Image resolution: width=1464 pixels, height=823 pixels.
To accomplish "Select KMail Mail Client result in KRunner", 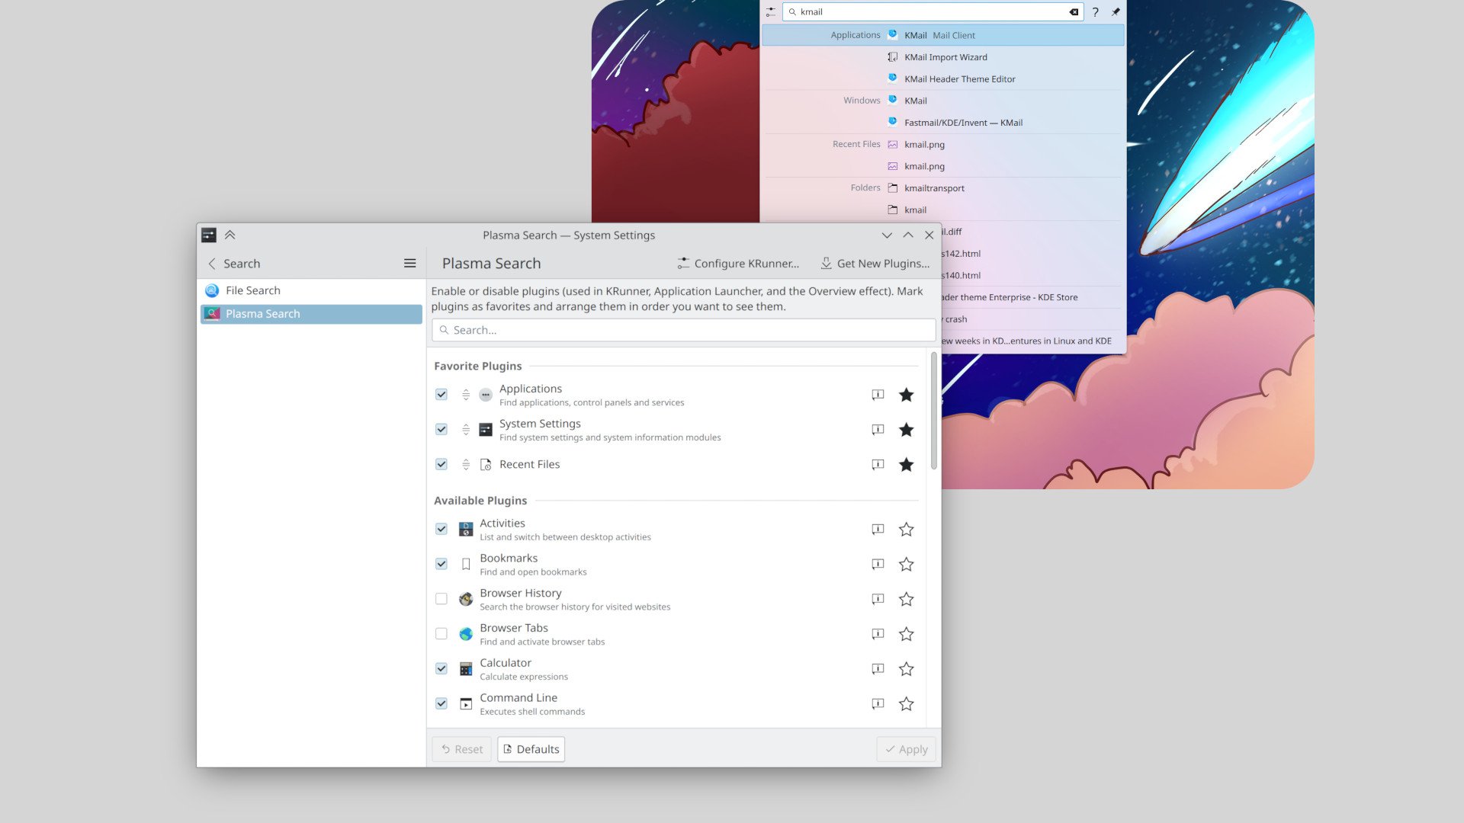I will 943,35.
